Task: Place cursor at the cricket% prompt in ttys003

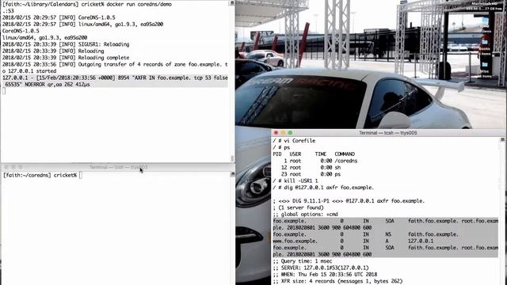Action: coord(81,175)
